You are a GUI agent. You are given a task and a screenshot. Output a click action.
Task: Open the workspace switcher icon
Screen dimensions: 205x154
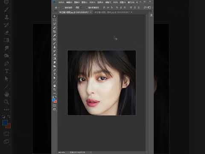149,8
